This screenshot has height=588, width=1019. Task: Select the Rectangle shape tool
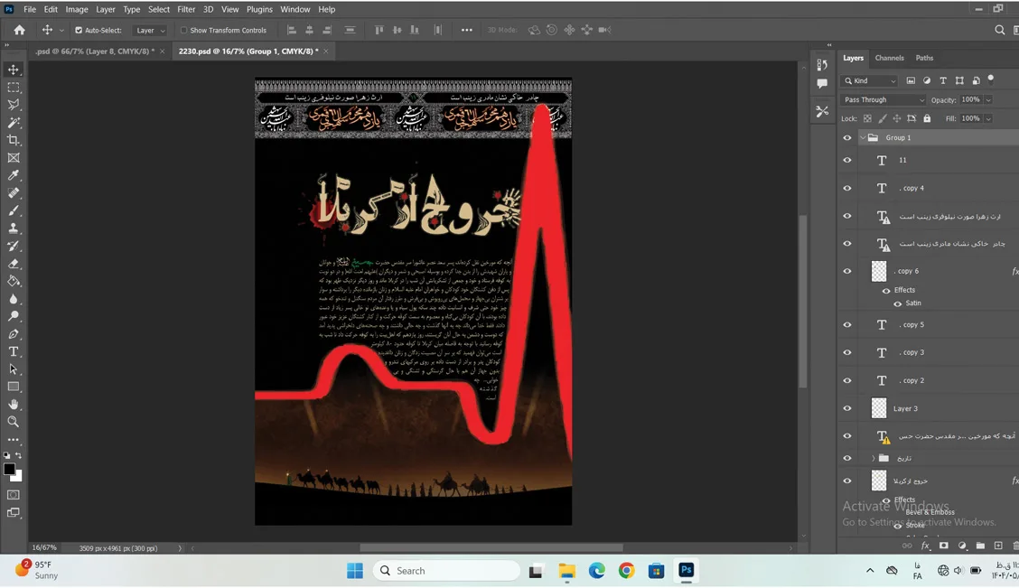tap(13, 387)
